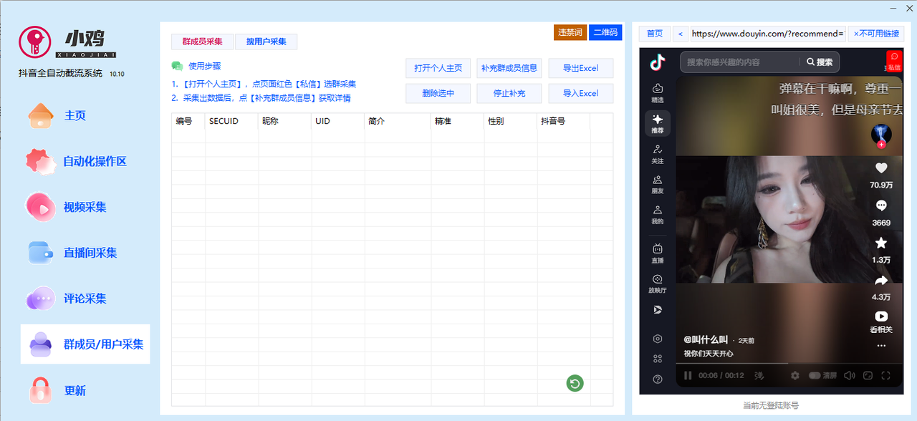The height and width of the screenshot is (421, 917).
Task: Click the 我的 (My profile) icon
Action: coord(658,215)
